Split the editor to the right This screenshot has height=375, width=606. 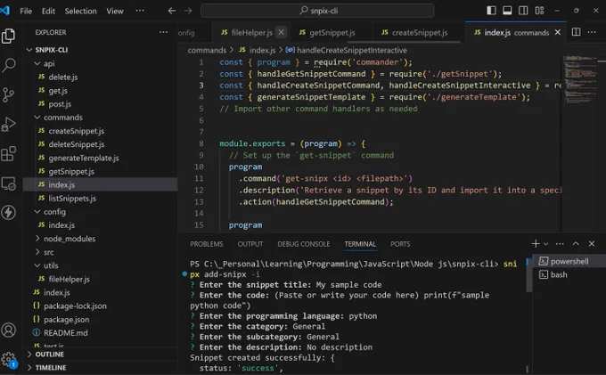coord(576,32)
